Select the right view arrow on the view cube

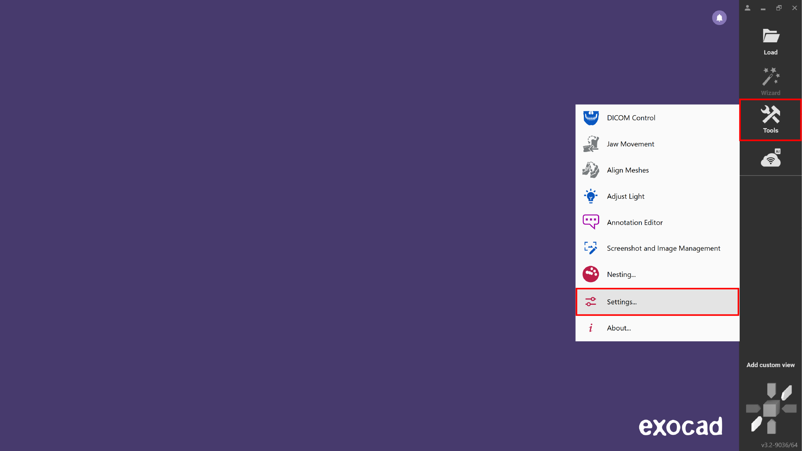click(789, 408)
